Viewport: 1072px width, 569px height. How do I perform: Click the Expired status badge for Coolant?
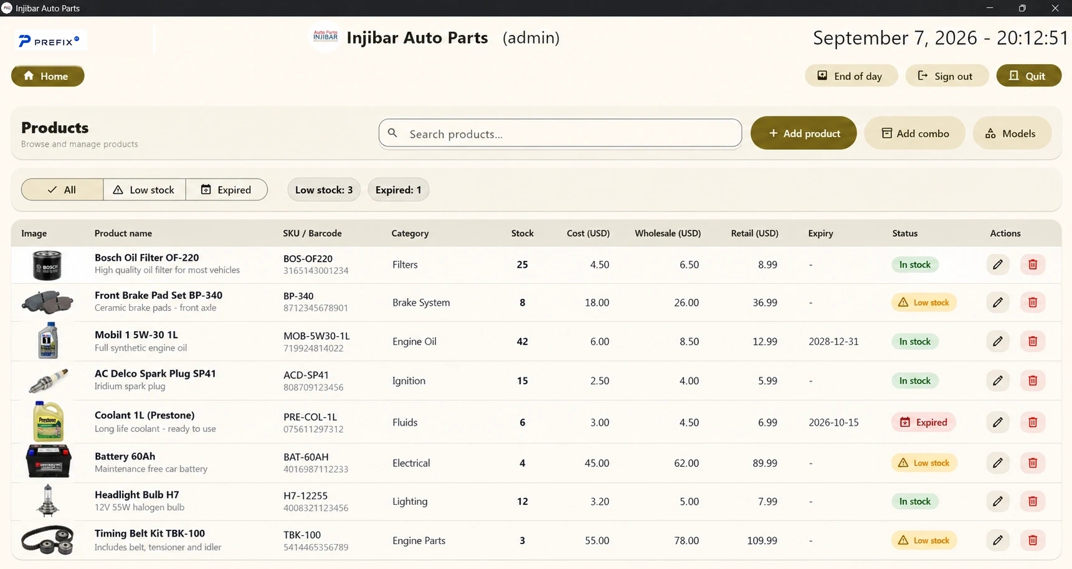[924, 422]
